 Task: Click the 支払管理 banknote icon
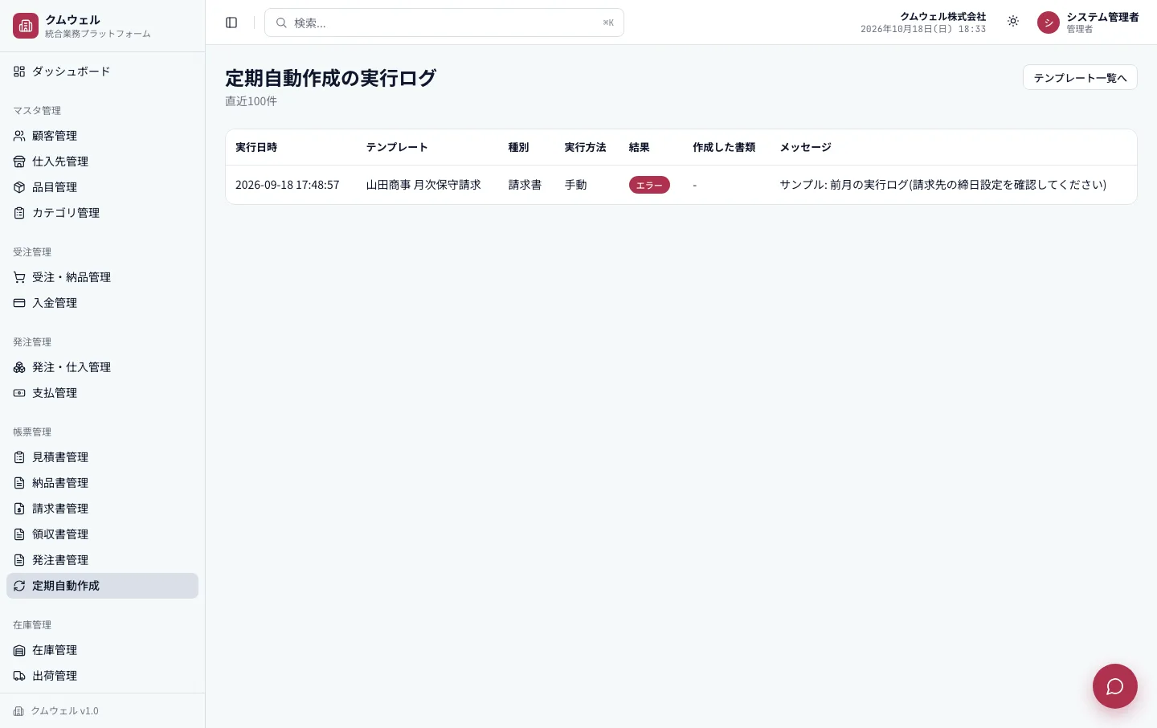(19, 393)
